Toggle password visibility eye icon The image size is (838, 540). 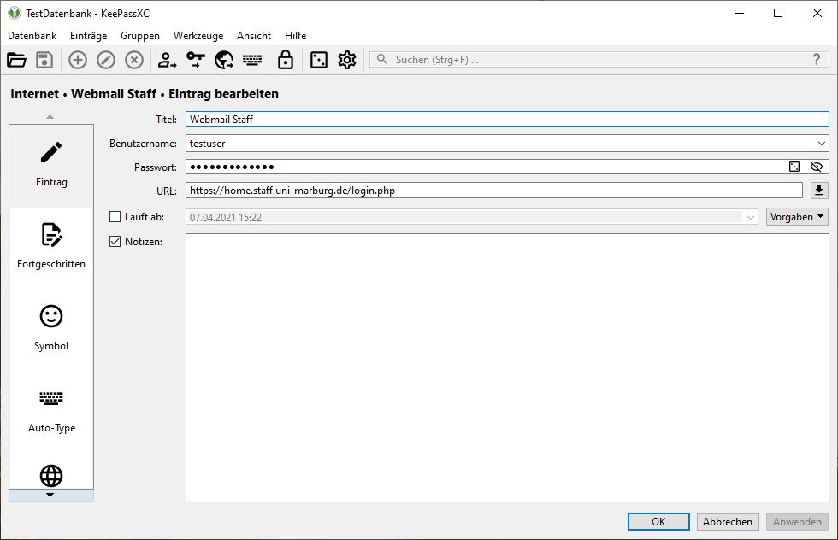816,167
